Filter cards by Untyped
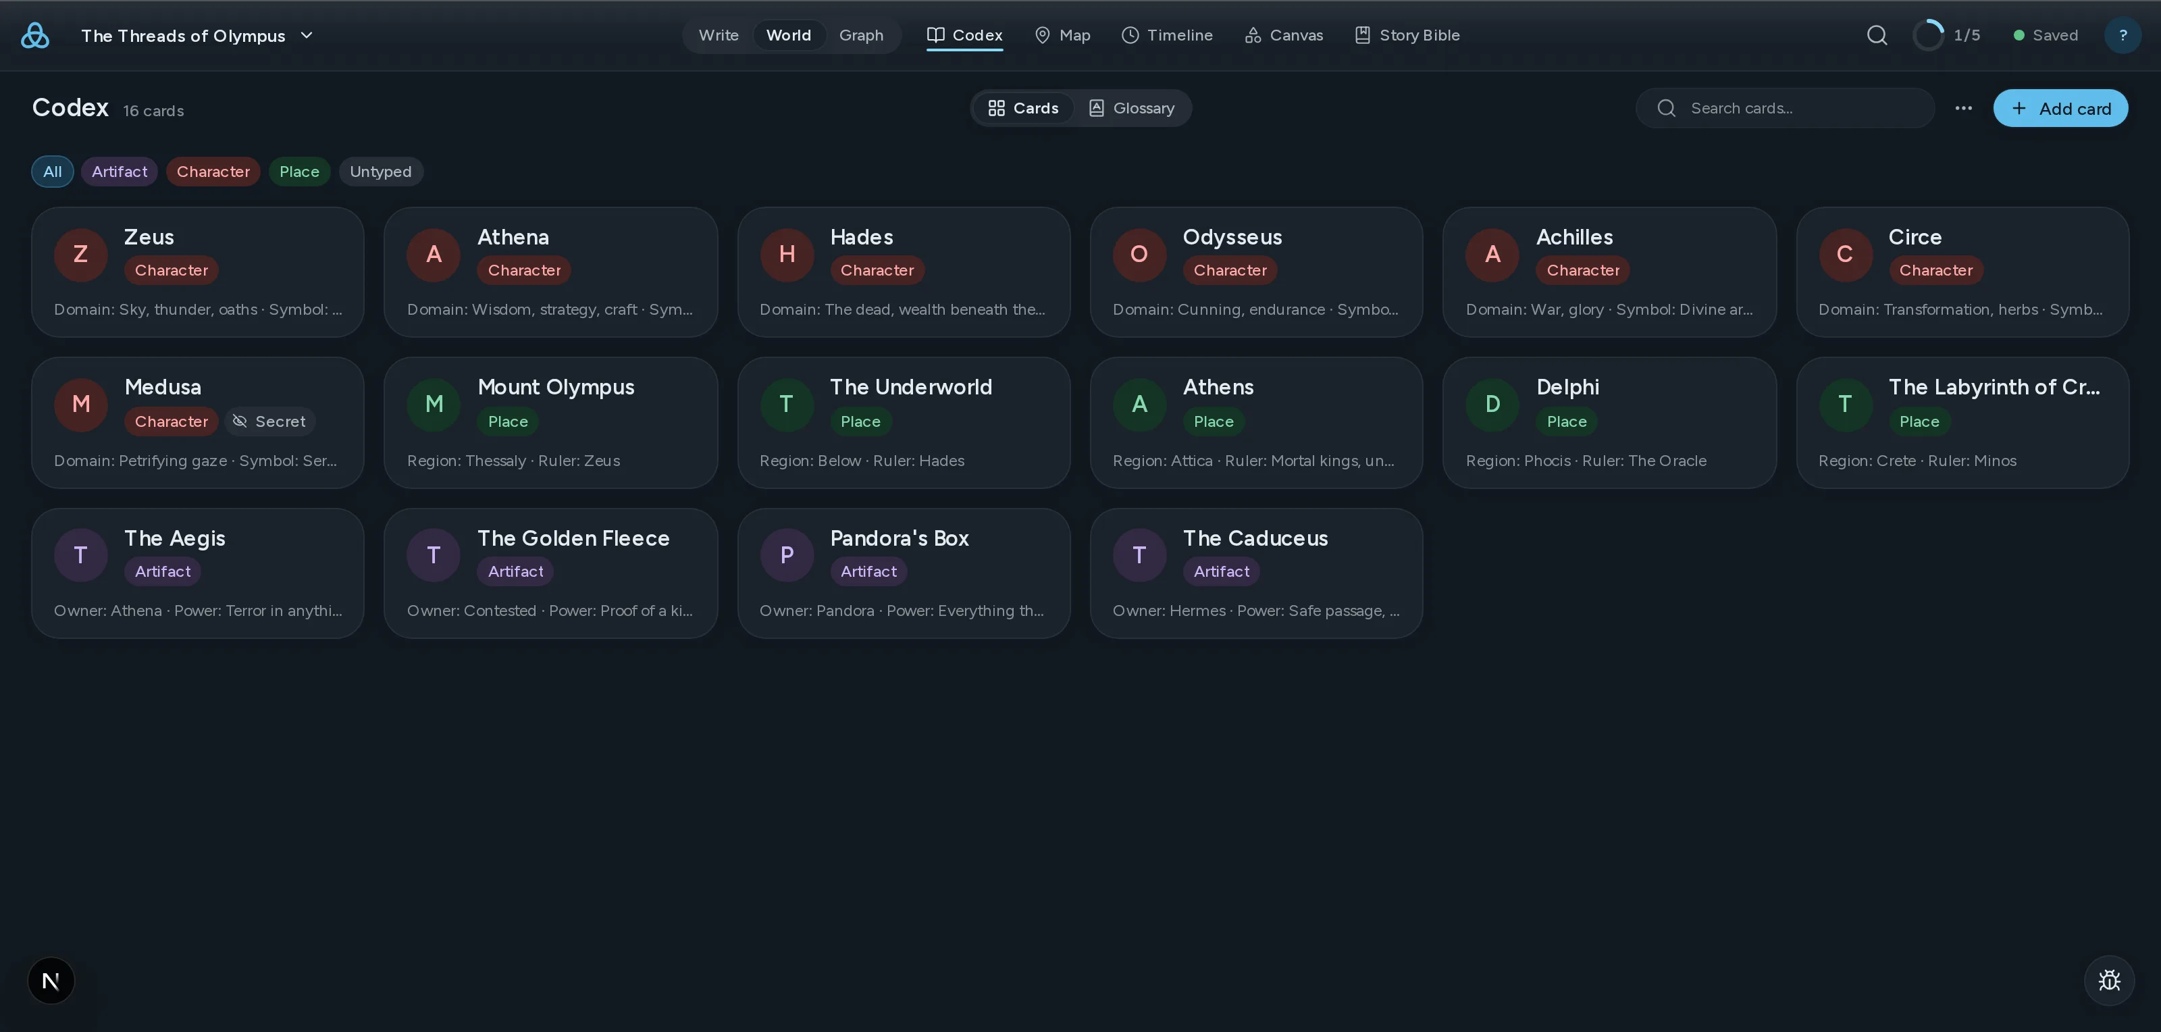Image resolution: width=2161 pixels, height=1032 pixels. tap(380, 171)
